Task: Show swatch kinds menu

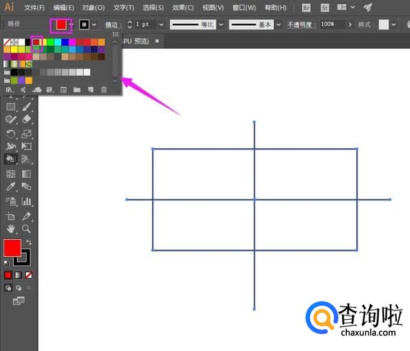Action: pyautogui.click(x=50, y=90)
